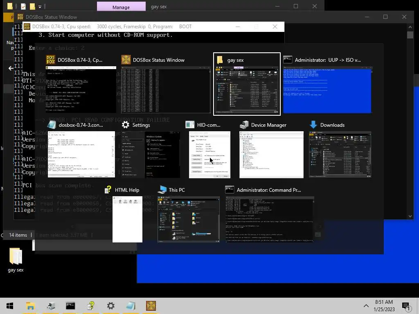Switch to the DOSBox 0.74-3 window thumbnail
Viewport: 419px width, 314px height.
click(x=81, y=90)
